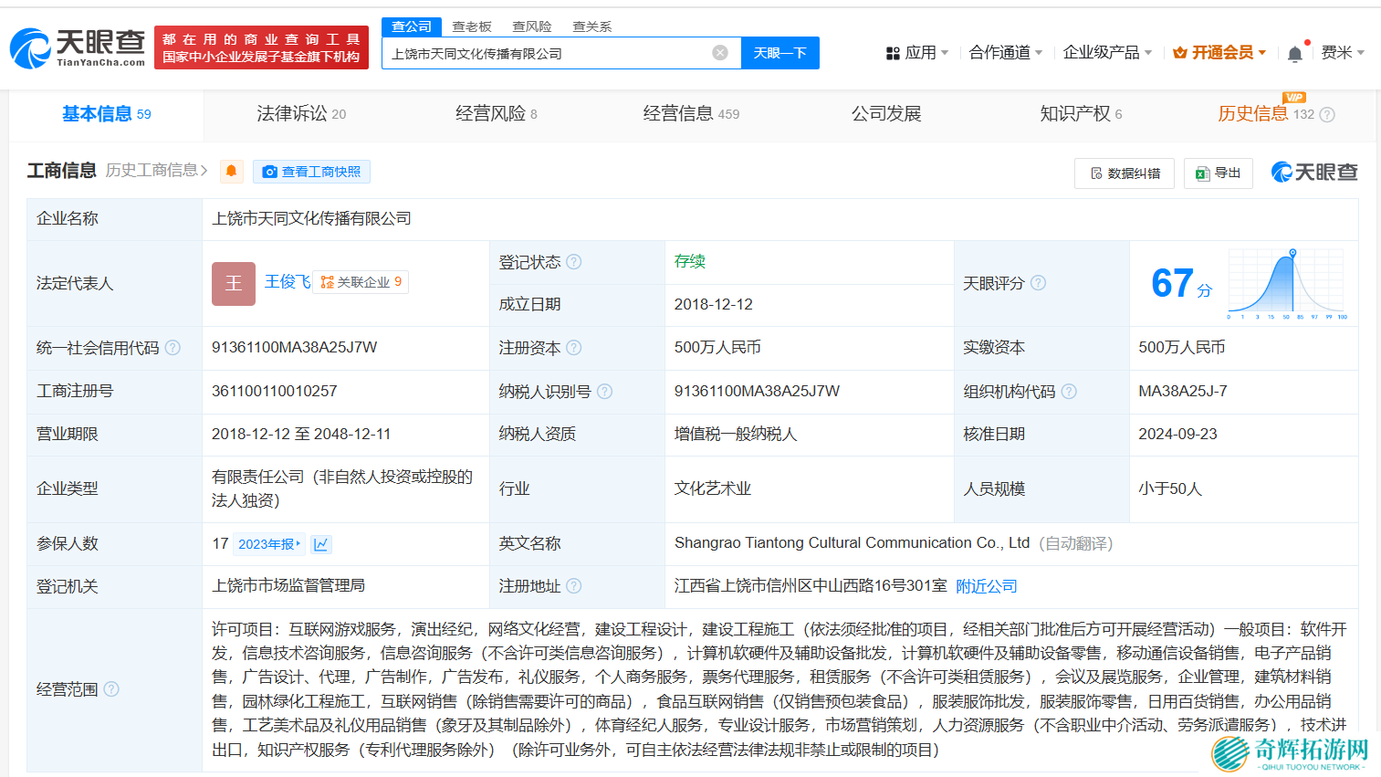Screen dimensions: 1381x777
Task: Click the Tianyancha logo in header
Action: pos(78,47)
